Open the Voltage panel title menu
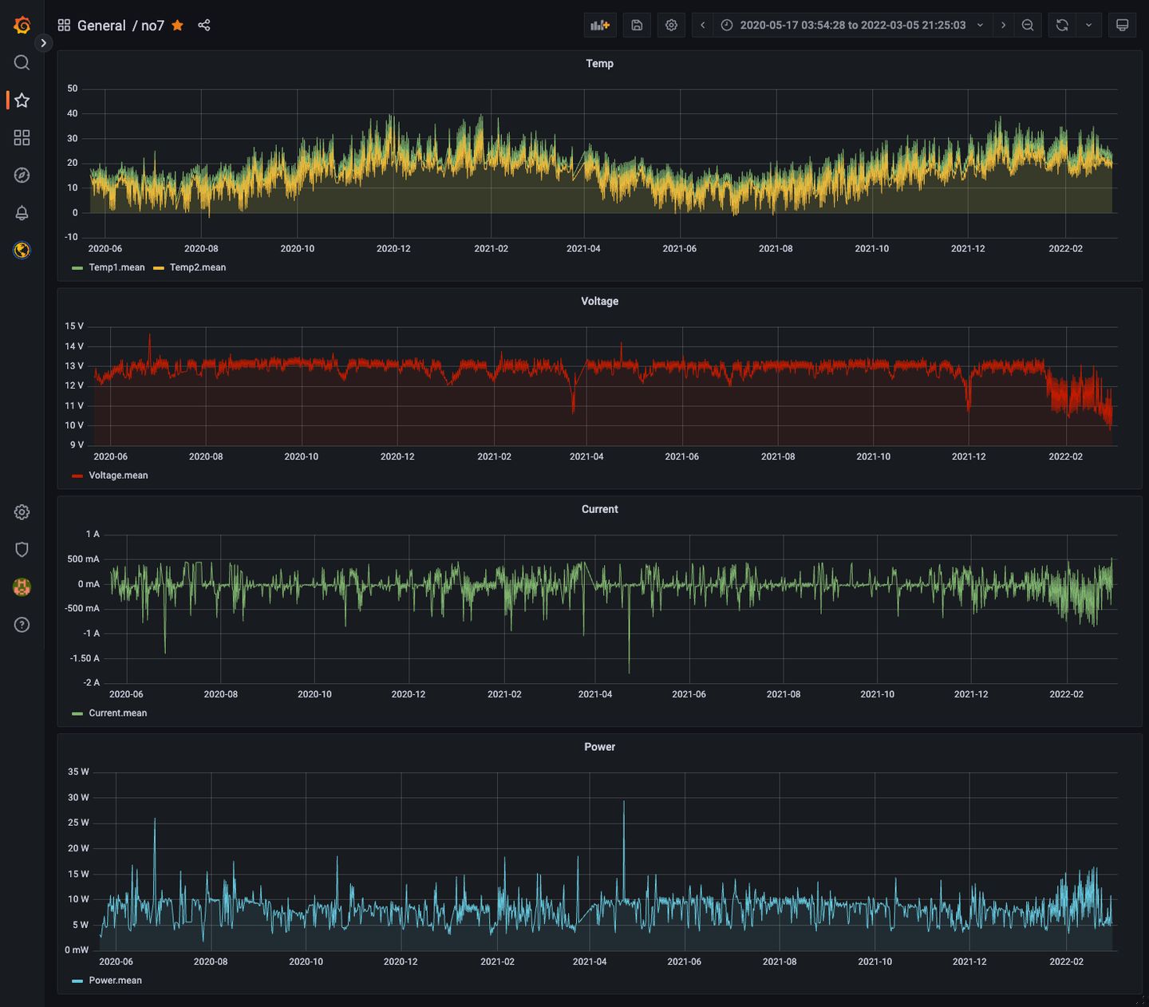This screenshot has width=1149, height=1007. pos(599,301)
